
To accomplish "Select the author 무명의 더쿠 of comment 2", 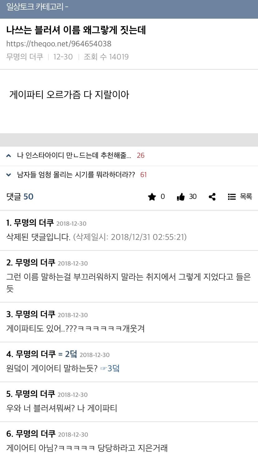I will (x=35, y=263).
